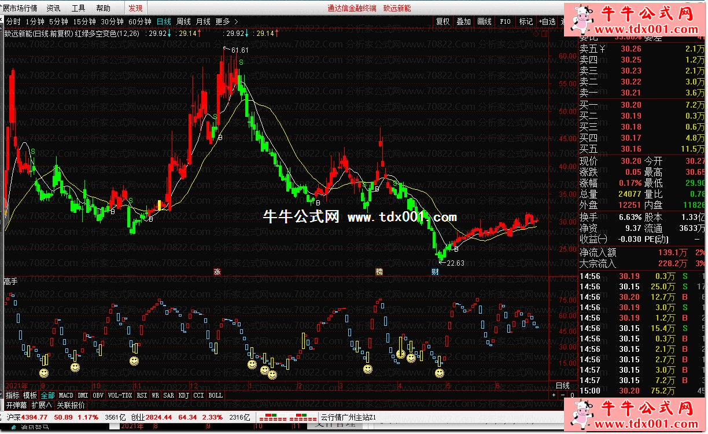The width and height of the screenshot is (708, 434).
Task: Open the 日线 period selector at the chart corner
Action: click(x=562, y=385)
